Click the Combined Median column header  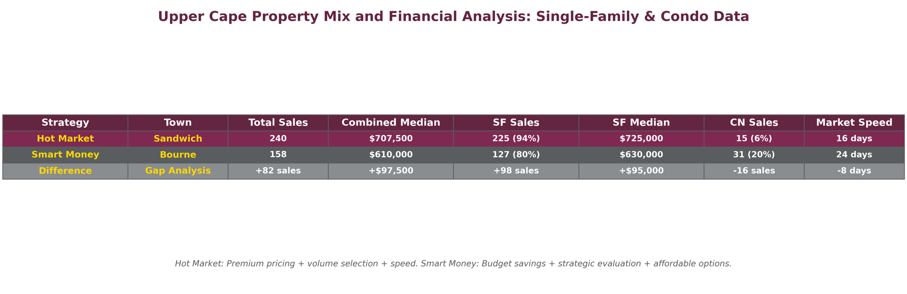tap(391, 123)
